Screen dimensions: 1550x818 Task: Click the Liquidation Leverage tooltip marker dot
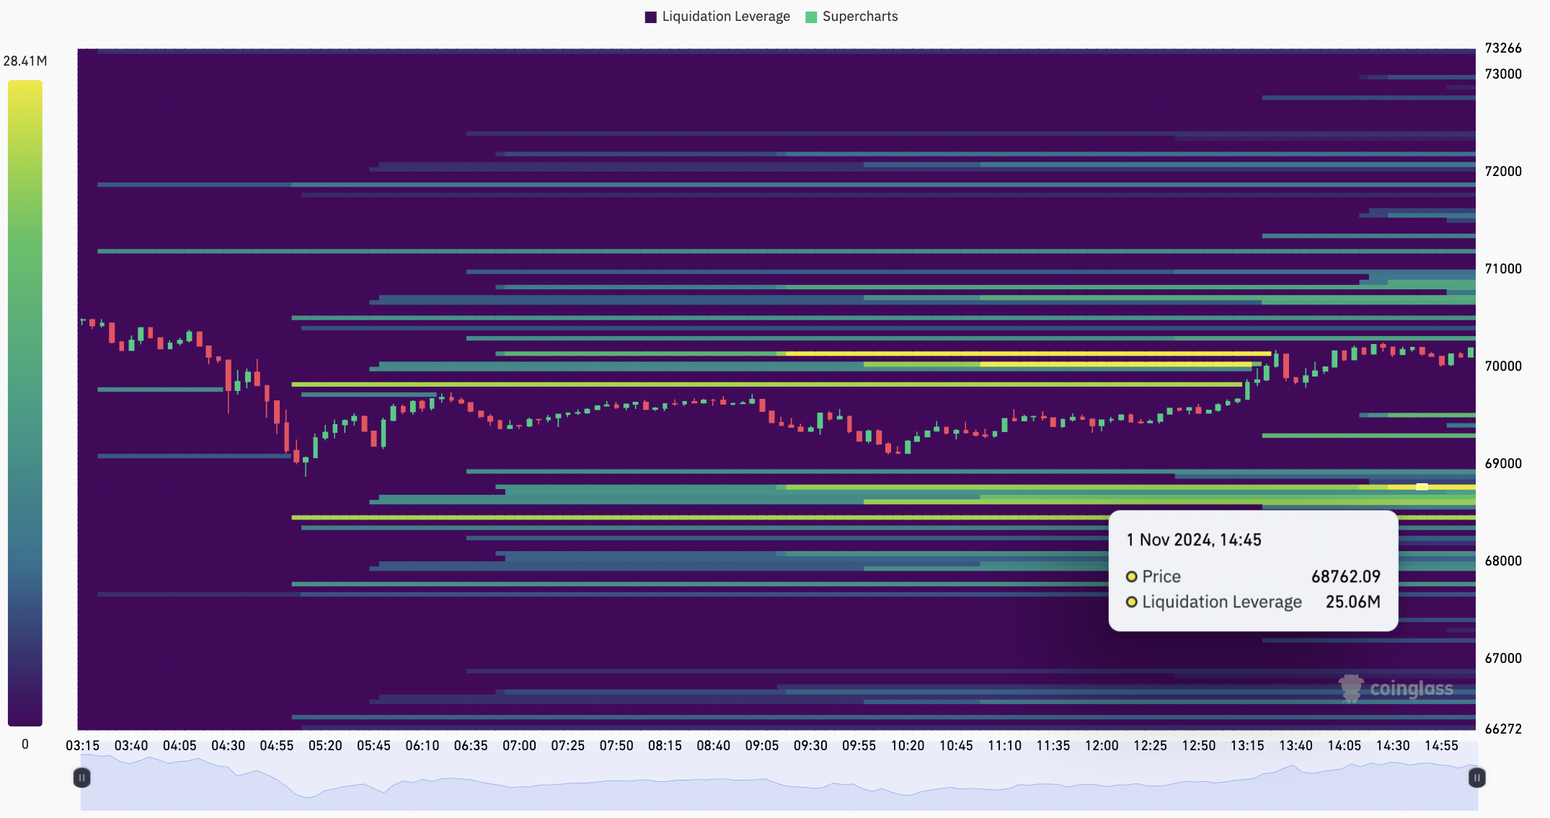pos(1132,602)
